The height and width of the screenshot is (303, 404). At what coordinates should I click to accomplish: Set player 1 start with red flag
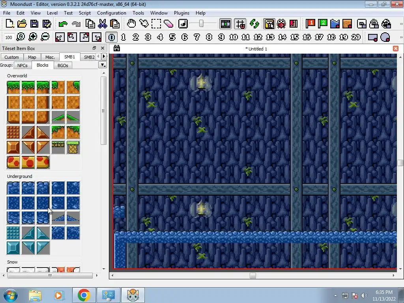[310, 24]
